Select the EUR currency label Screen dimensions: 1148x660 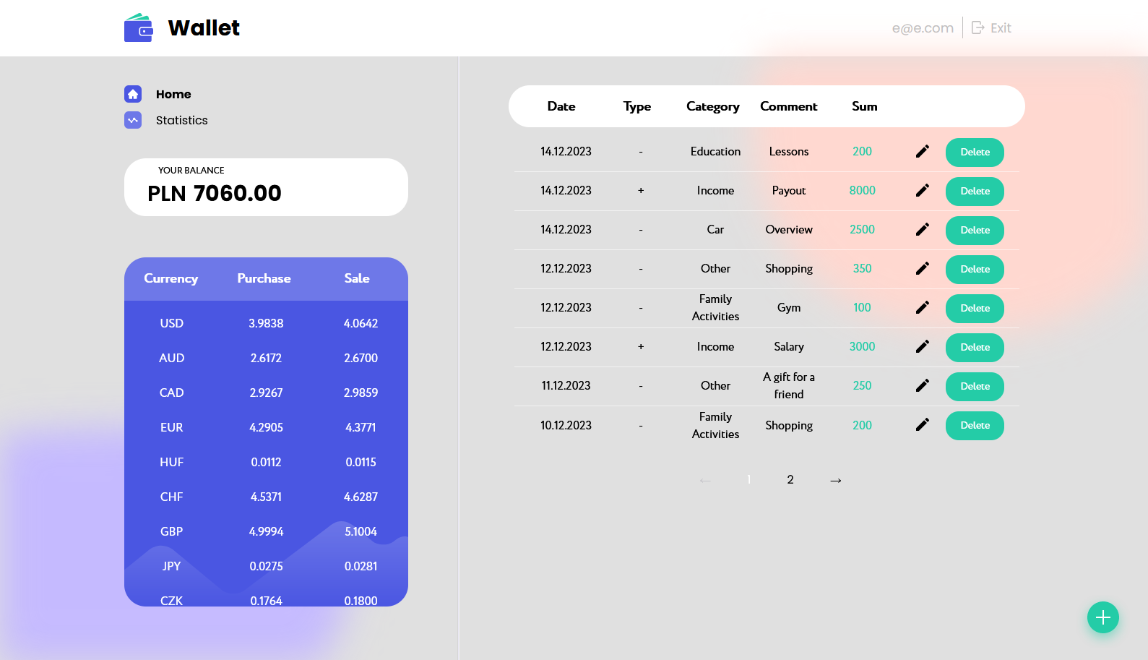(x=172, y=427)
